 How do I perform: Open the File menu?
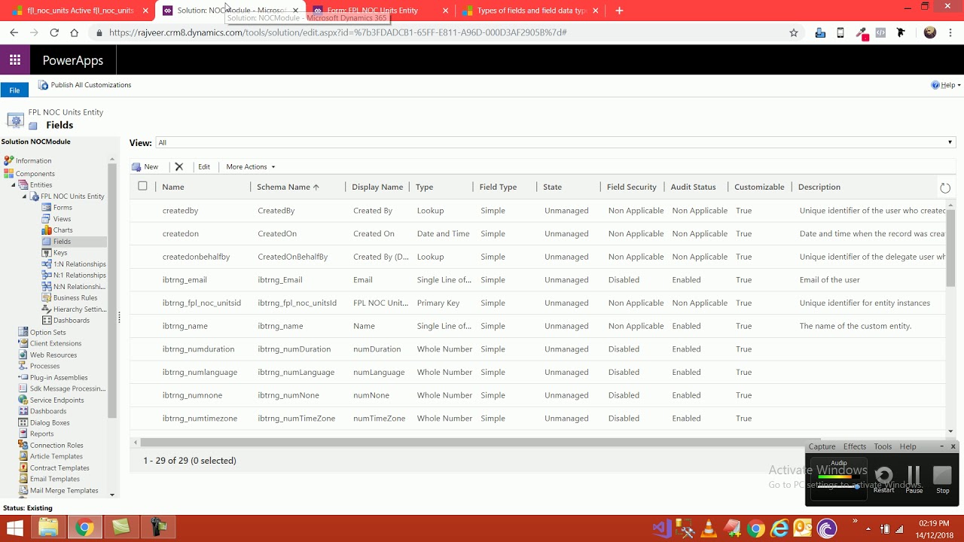[x=14, y=90]
